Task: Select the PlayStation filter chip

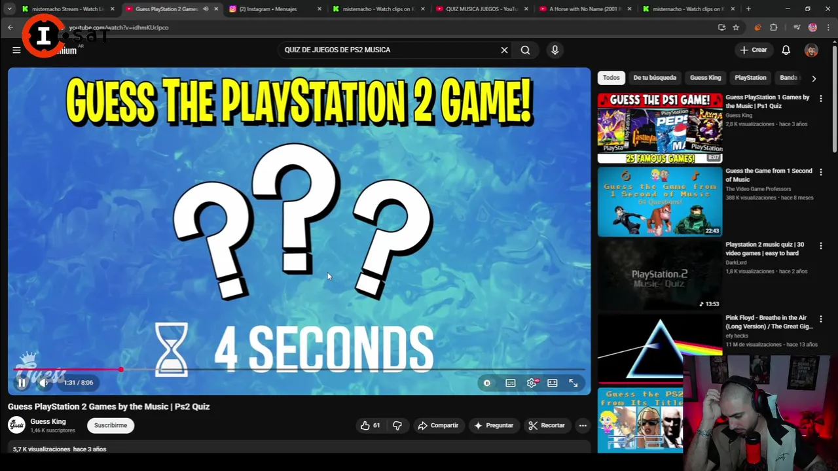Action: coord(750,78)
